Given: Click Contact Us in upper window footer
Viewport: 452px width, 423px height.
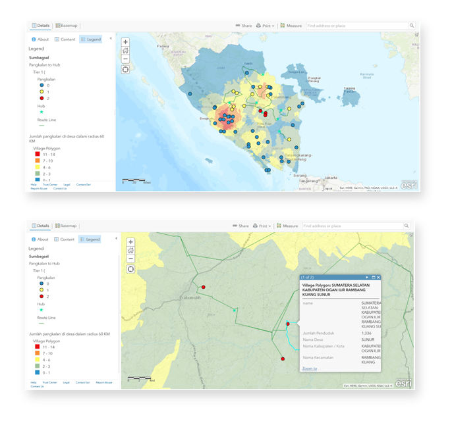Looking at the screenshot, I should click(x=60, y=189).
